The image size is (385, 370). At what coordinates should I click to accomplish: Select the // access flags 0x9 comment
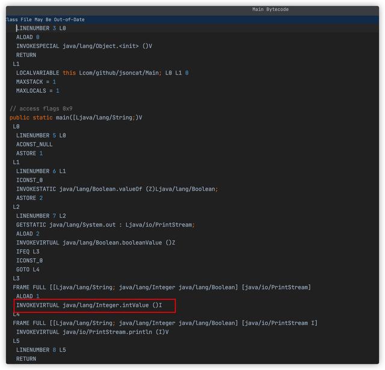(41, 109)
